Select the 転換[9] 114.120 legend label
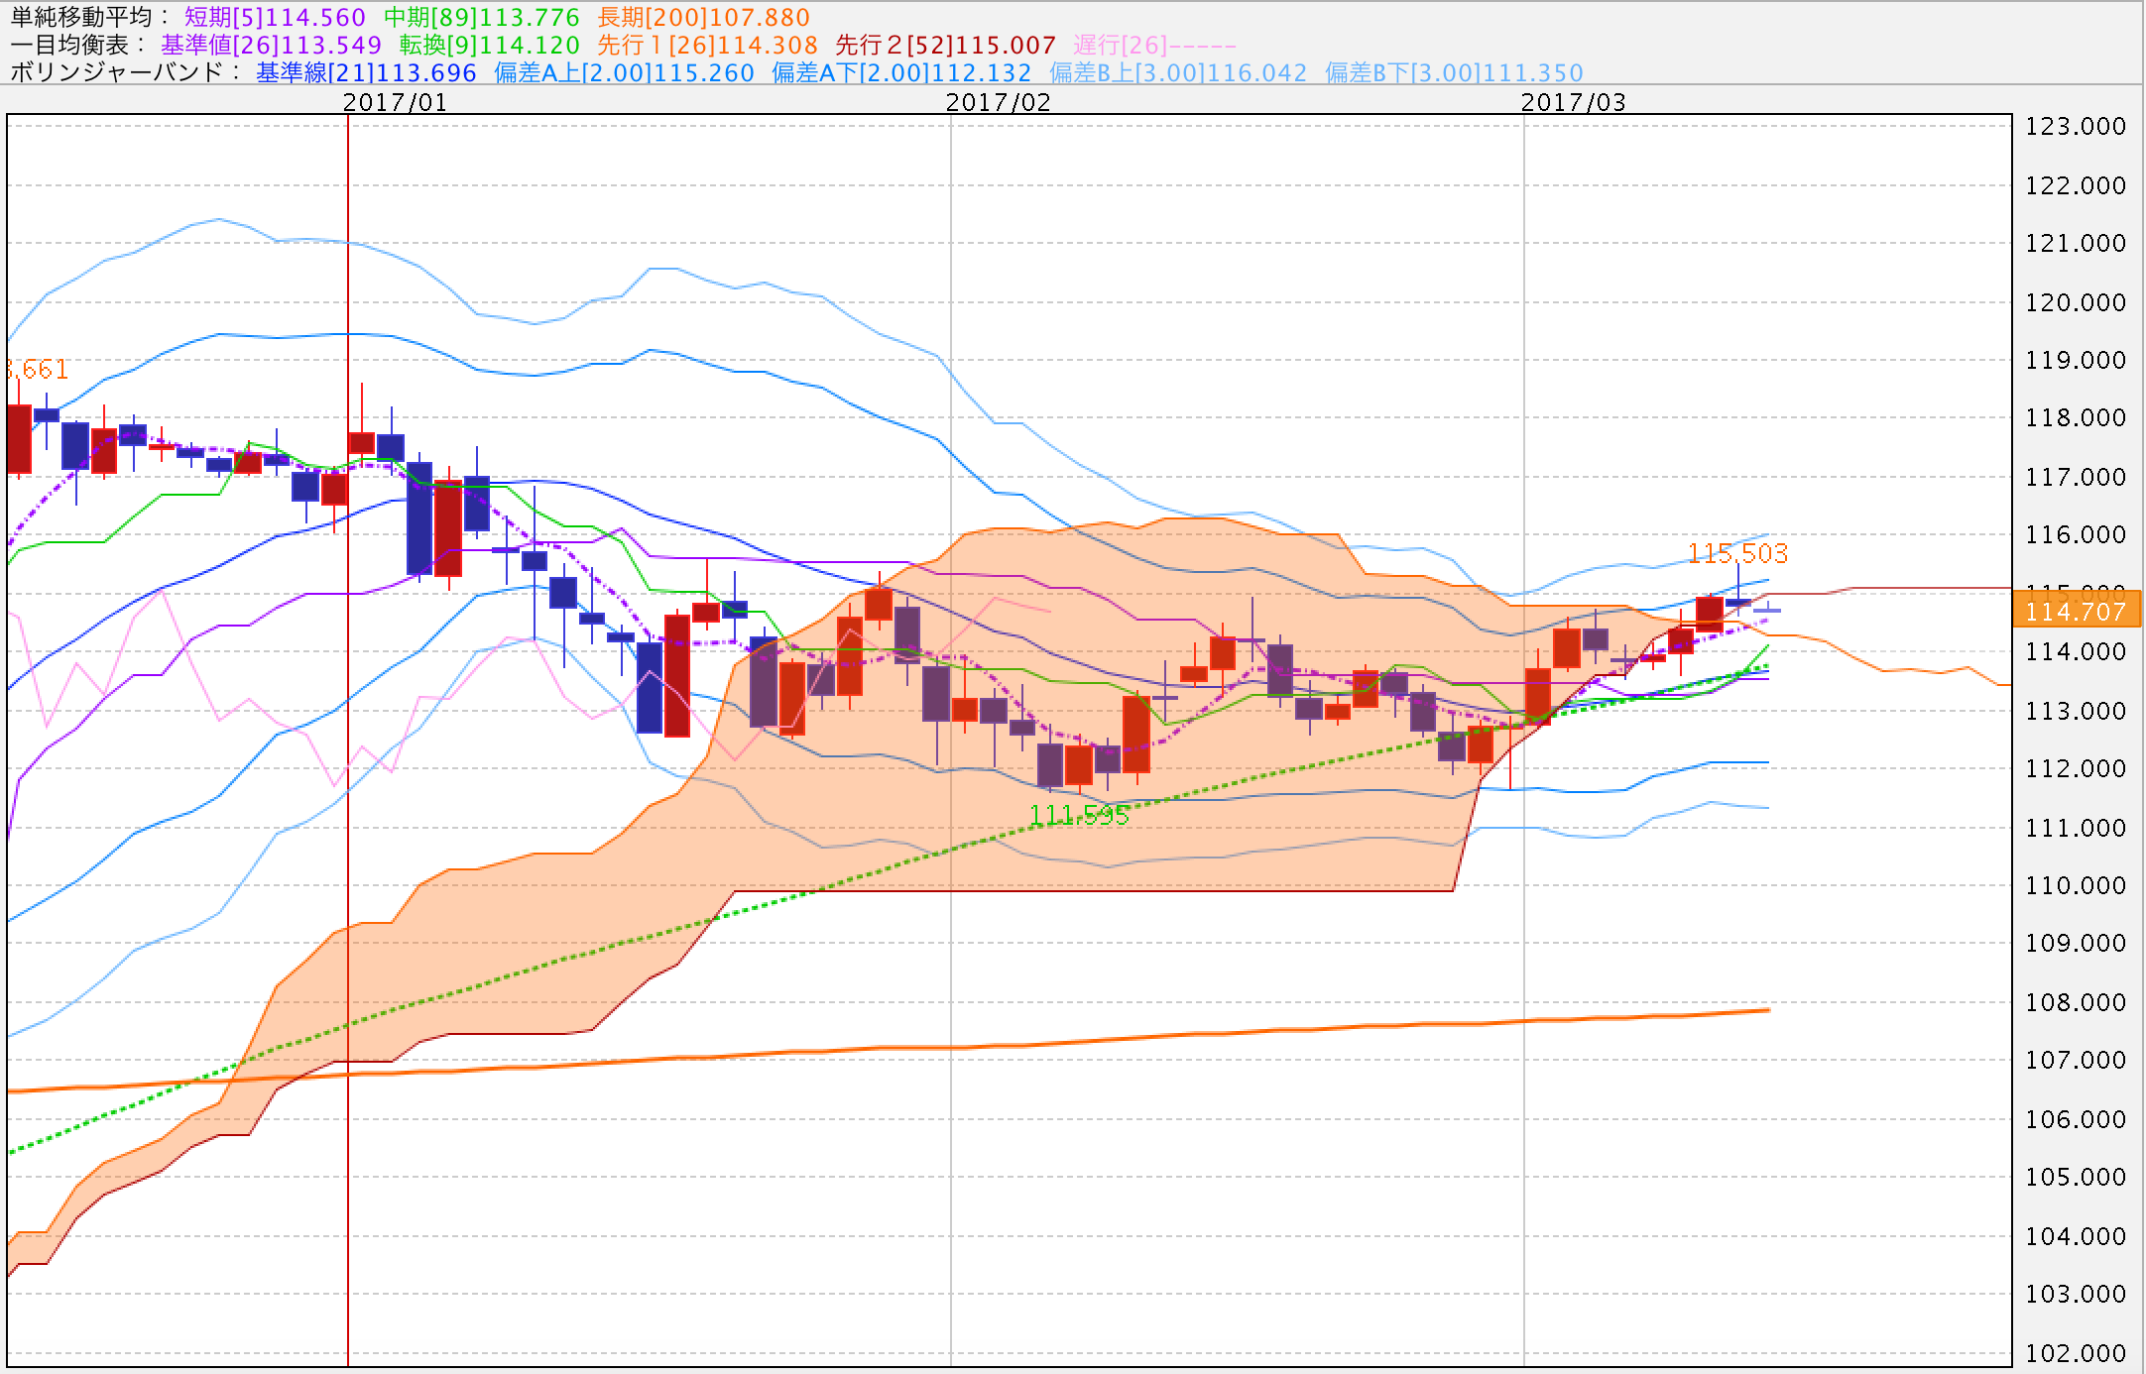Screen dimensions: 2146x1374 489,45
